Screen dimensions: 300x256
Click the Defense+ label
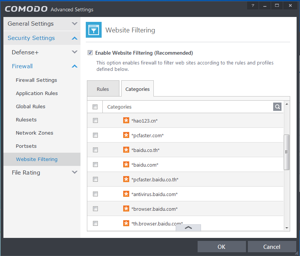(x=25, y=52)
